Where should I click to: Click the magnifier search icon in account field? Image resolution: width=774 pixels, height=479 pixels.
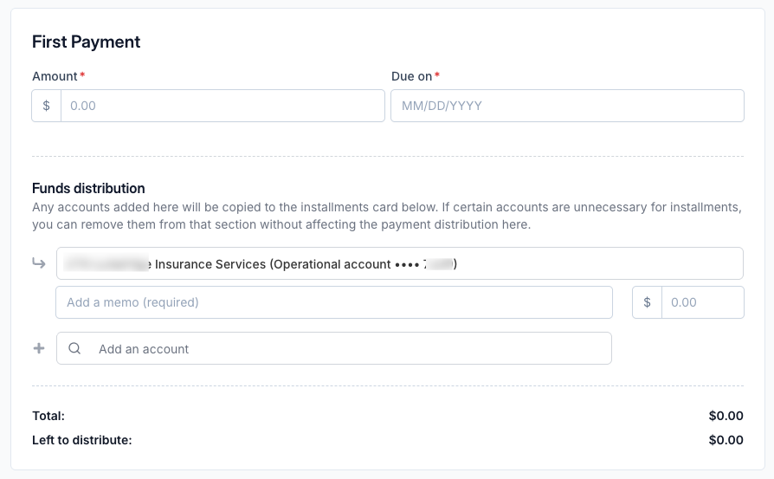(74, 348)
